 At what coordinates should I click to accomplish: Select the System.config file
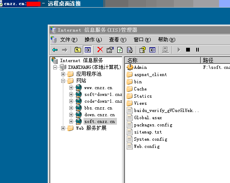(x=151, y=139)
